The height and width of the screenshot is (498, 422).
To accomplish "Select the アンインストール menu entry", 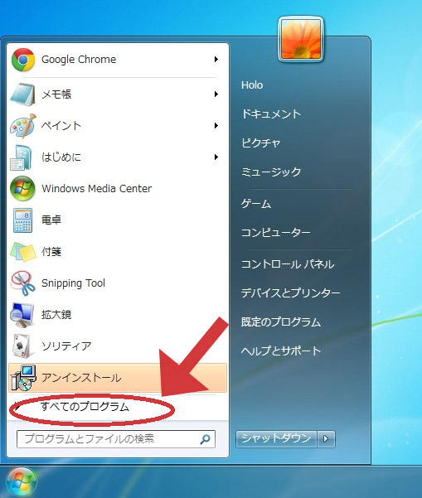I will (x=118, y=378).
